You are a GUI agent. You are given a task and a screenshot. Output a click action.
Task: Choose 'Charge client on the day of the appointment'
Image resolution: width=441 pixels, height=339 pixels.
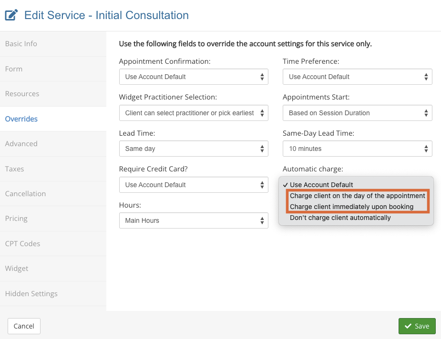(357, 196)
